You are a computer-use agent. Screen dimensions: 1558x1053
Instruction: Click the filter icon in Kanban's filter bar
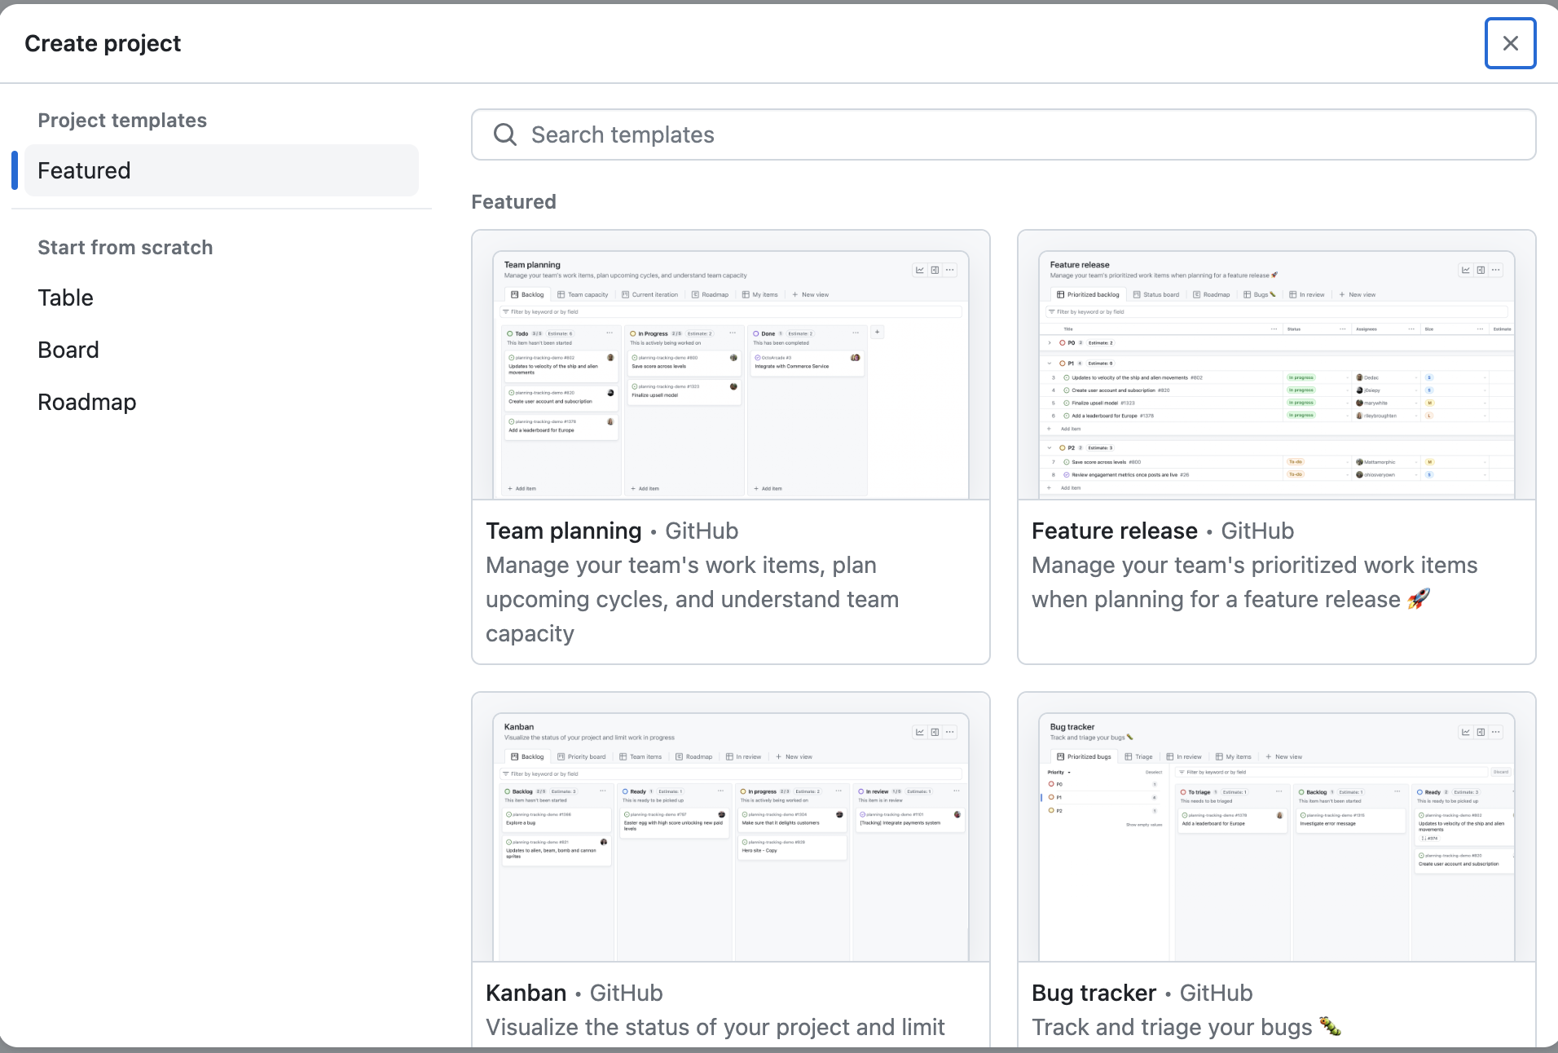pos(505,774)
